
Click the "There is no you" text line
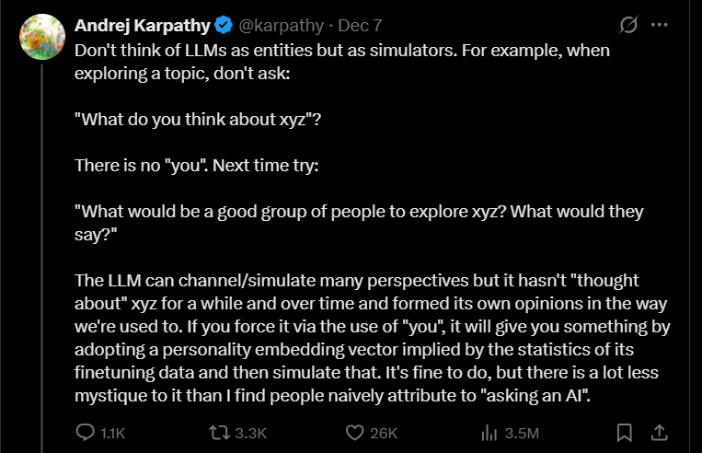(195, 167)
